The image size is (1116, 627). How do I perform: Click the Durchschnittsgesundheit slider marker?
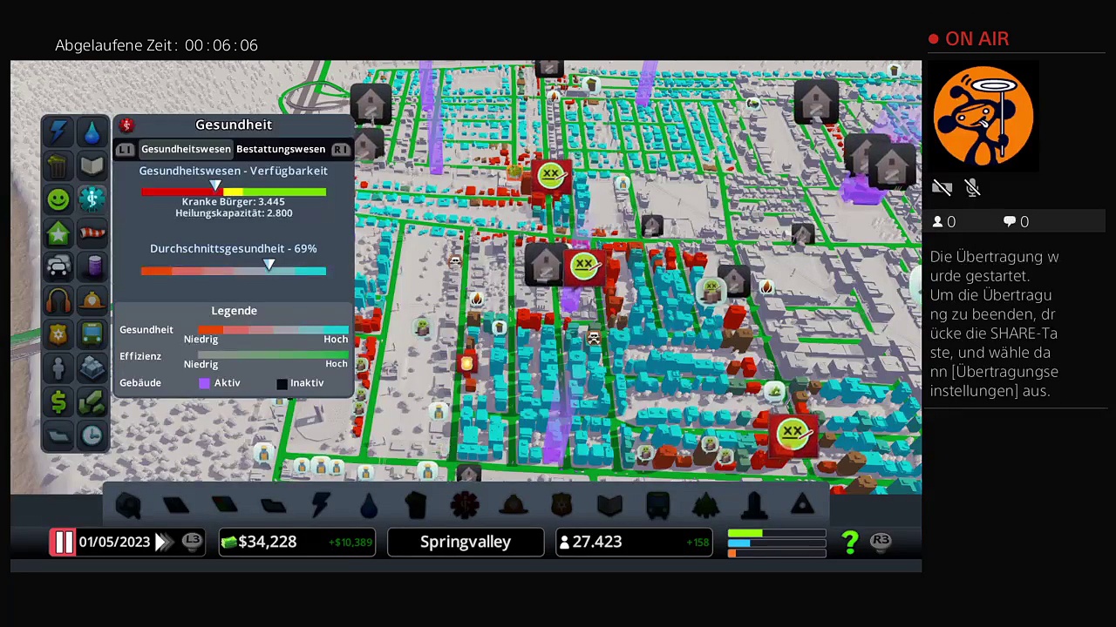tap(269, 265)
